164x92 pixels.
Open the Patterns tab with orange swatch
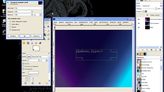[141, 54]
